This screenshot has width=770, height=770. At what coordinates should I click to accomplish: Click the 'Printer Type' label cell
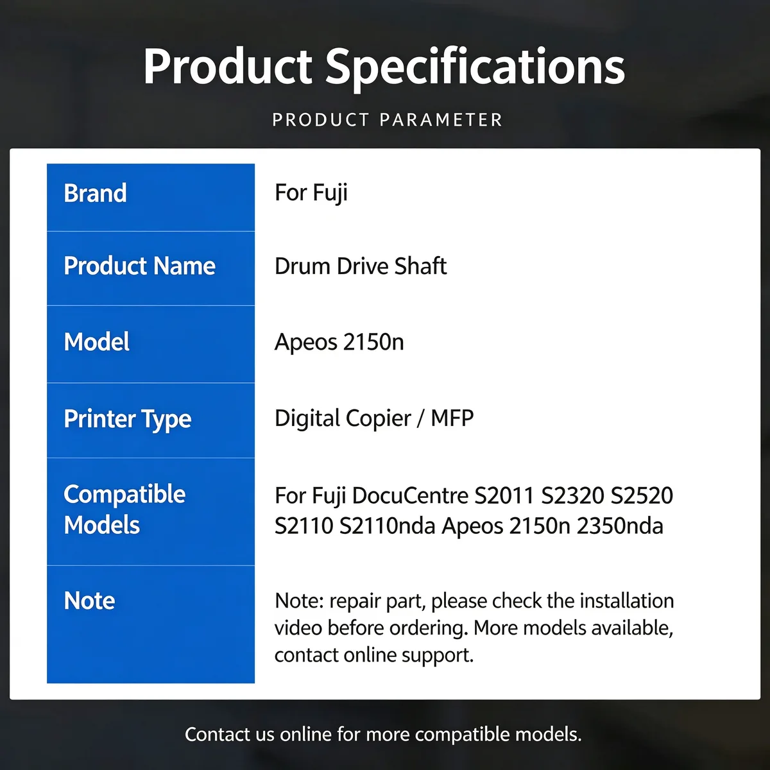click(151, 421)
